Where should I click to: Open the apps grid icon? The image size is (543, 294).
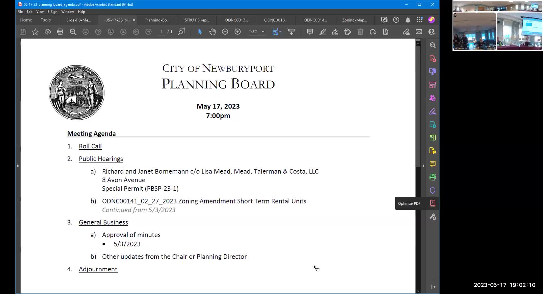pyautogui.click(x=420, y=20)
